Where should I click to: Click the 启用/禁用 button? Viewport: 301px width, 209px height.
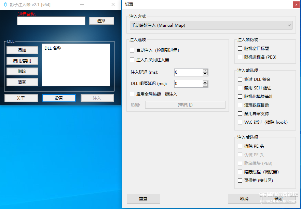coord(22,61)
